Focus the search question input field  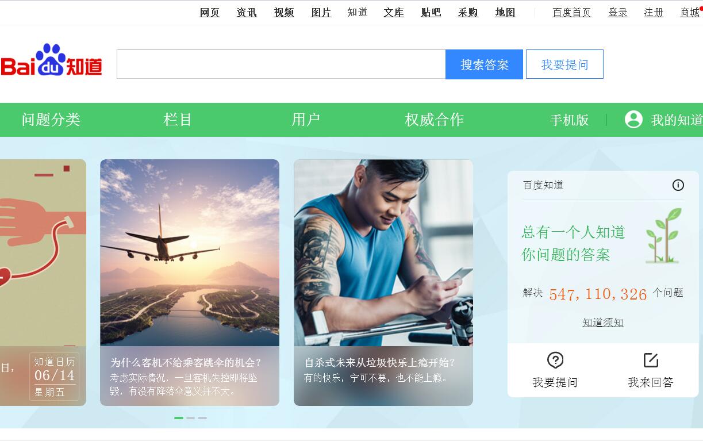[x=281, y=64]
